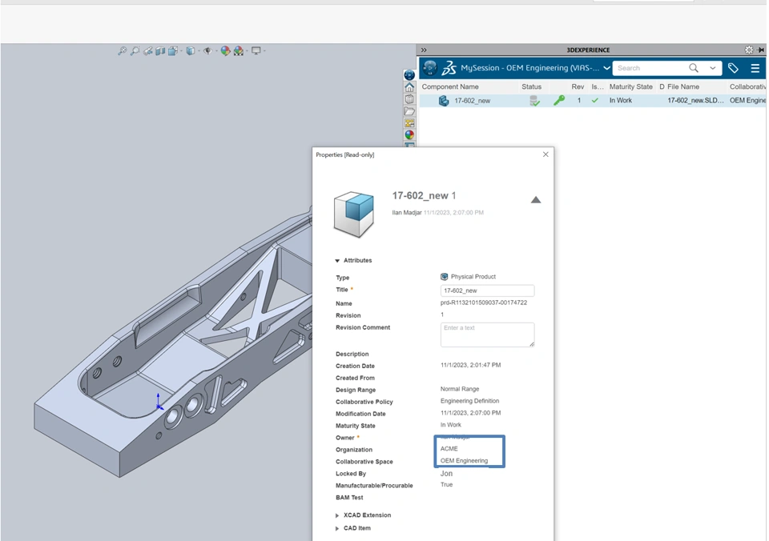
Task: Select the 17-602_new component row name
Action: 473,101
